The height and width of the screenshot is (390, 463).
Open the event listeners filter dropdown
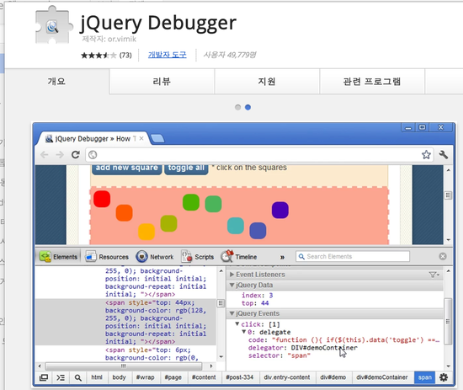tap(434, 275)
